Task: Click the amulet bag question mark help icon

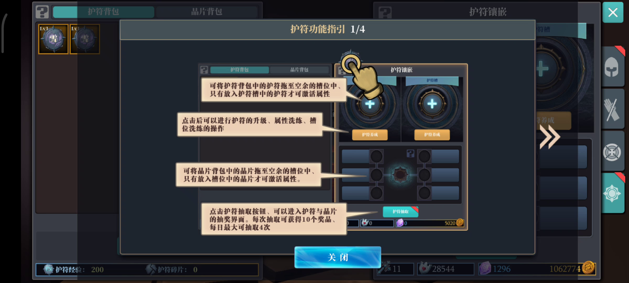Action: (x=42, y=12)
